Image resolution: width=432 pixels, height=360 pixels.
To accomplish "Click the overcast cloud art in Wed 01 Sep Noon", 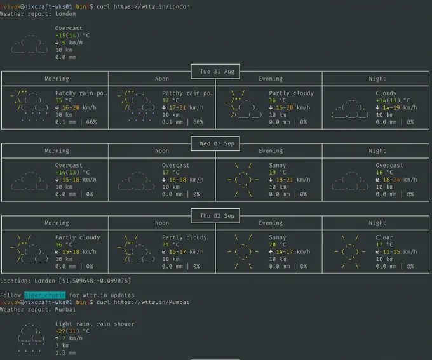I will (x=136, y=180).
